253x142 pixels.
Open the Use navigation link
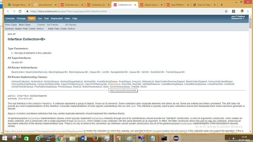pos(40,19)
